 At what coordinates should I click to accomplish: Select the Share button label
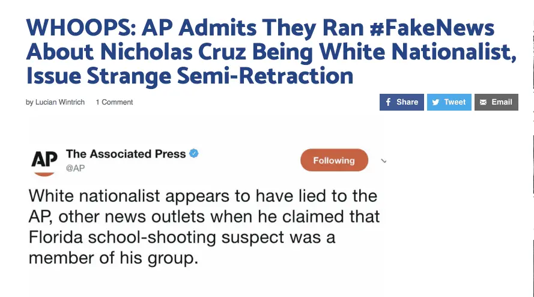point(407,102)
